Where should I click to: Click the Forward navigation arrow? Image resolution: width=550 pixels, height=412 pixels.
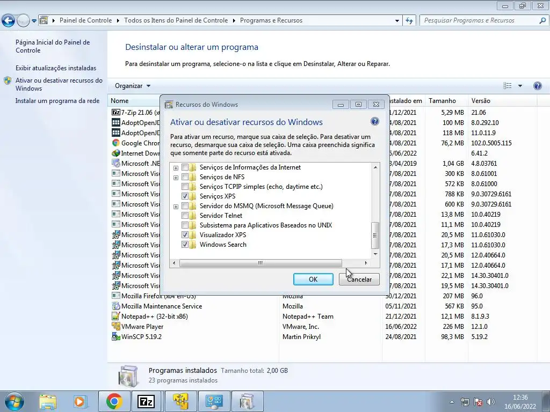pos(23,21)
